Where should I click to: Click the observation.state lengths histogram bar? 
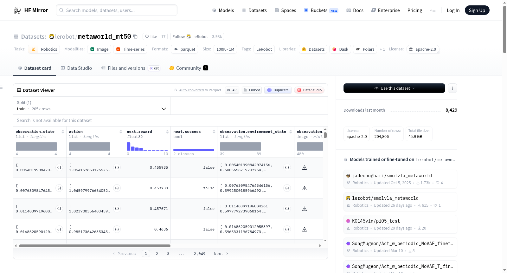pos(36,146)
